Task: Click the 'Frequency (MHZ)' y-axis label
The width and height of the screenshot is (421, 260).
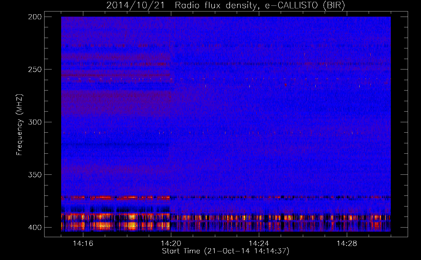Action: (20, 125)
